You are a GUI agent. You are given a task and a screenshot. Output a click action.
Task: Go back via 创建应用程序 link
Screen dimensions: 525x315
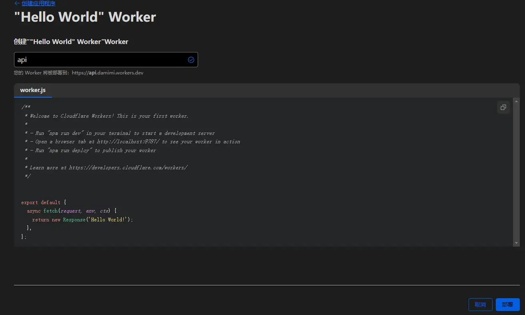[x=38, y=3]
